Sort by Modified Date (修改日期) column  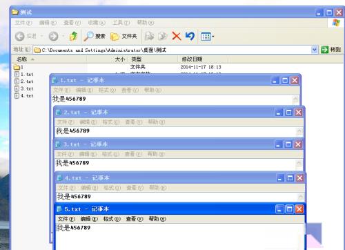pyautogui.click(x=192, y=59)
